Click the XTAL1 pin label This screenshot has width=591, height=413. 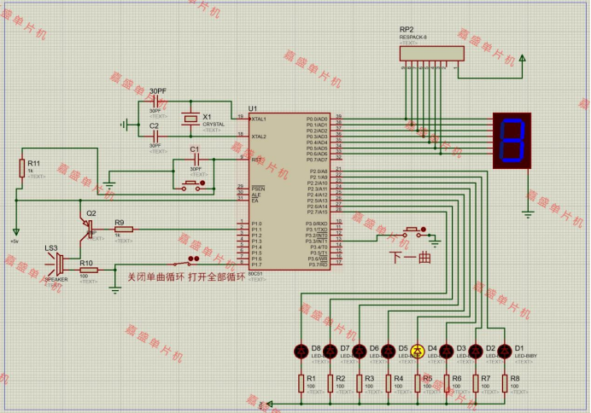pyautogui.click(x=259, y=119)
